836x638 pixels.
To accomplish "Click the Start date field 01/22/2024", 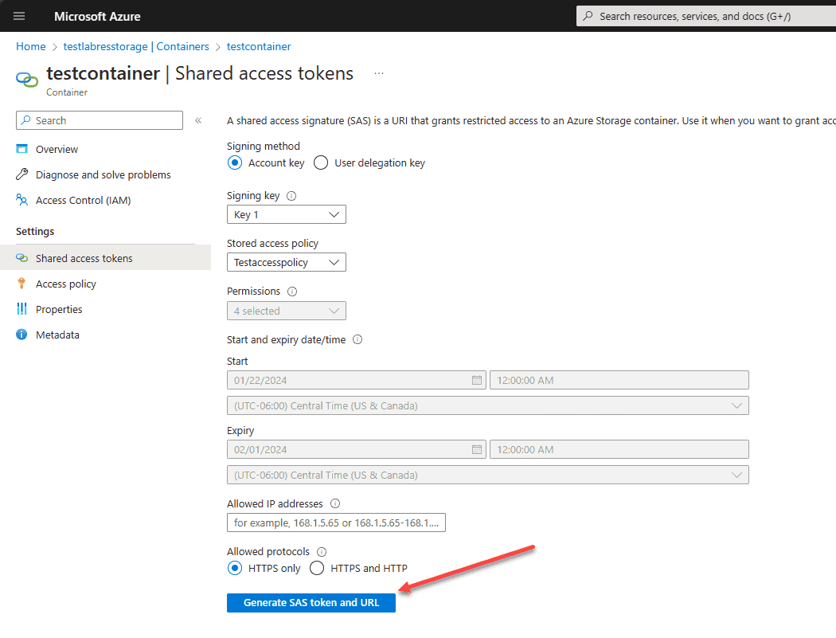I will click(357, 381).
